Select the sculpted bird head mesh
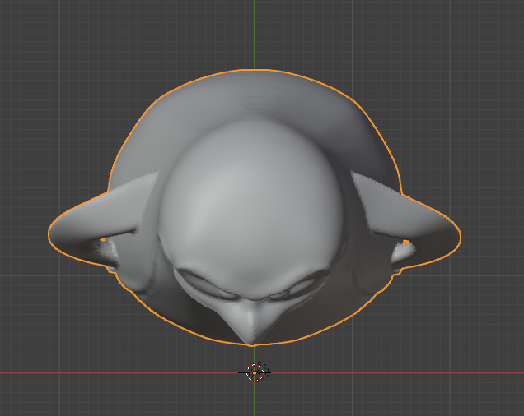This screenshot has height=416, width=524. (x=255, y=207)
